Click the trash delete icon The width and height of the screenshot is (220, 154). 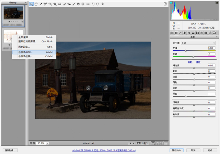click(103, 4)
